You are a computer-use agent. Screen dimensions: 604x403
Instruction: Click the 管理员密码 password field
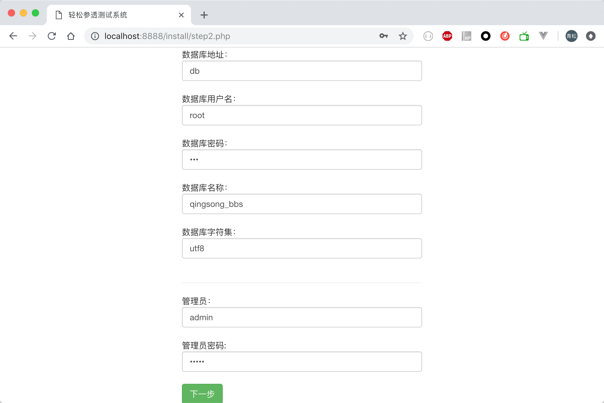pyautogui.click(x=302, y=362)
